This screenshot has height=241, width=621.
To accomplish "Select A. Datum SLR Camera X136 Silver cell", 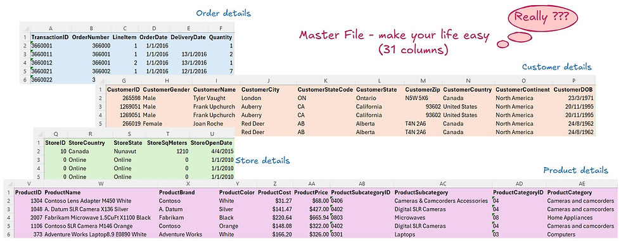I will tap(101, 209).
